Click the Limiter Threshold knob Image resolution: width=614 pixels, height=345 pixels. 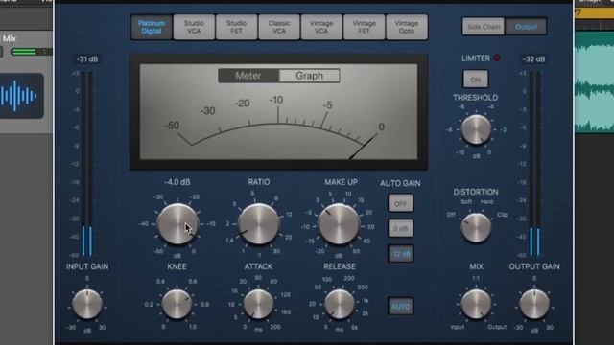(x=476, y=129)
